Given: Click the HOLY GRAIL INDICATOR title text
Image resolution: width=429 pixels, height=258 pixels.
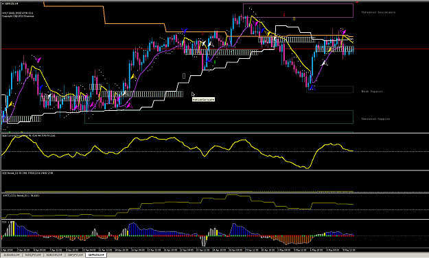Looking at the screenshot, I should [18, 13].
